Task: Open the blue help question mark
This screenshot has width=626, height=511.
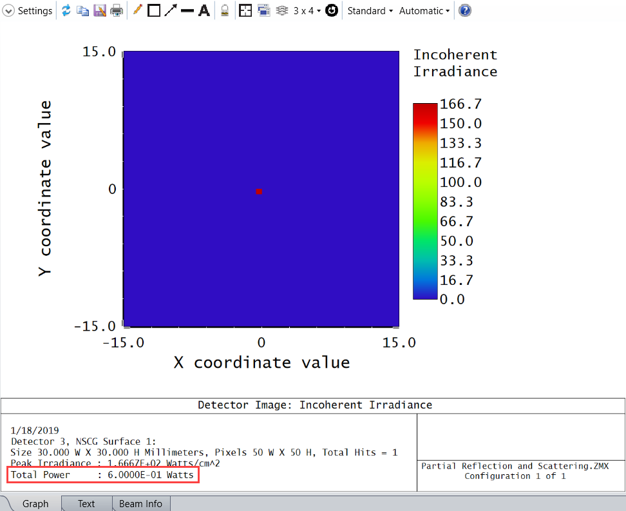Action: (x=465, y=11)
